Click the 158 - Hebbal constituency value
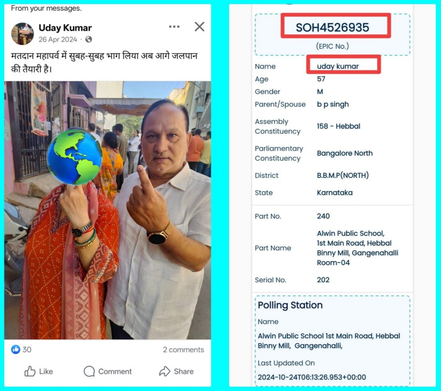Screen dimensions: 441x391 (339, 126)
